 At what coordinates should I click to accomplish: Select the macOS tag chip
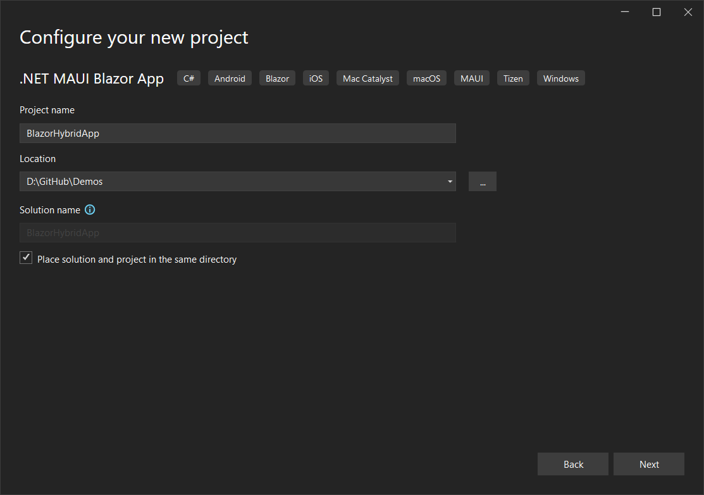coord(426,78)
